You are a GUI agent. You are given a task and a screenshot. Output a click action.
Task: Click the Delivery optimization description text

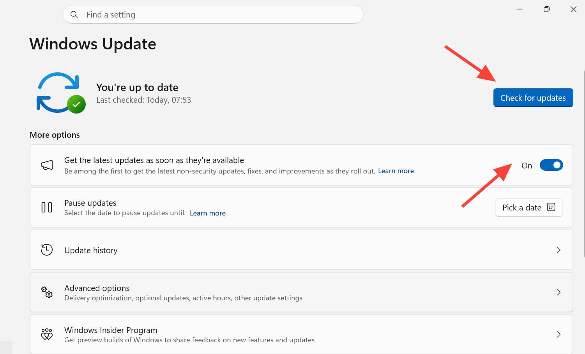(183, 298)
